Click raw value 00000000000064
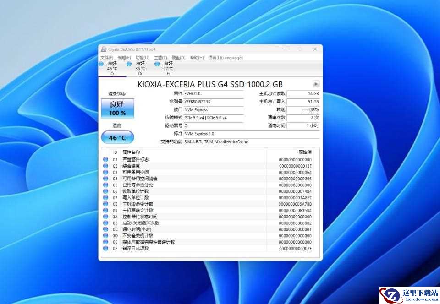Image resolution: width=440 pixels, height=304 pixels. click(x=295, y=172)
